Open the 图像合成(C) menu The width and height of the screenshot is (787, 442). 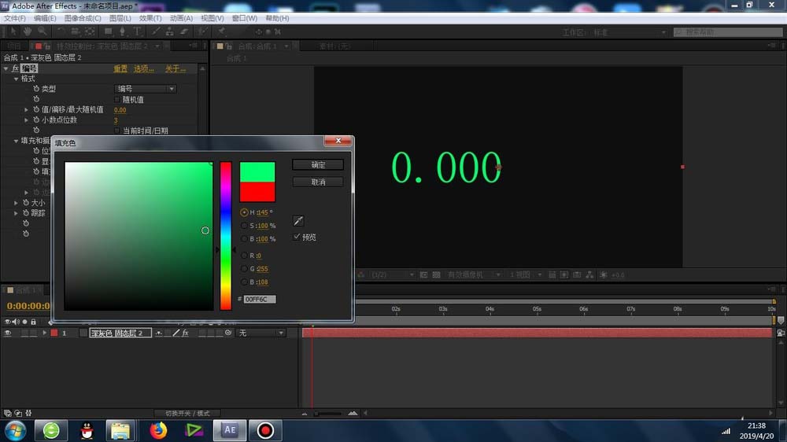tap(82, 18)
